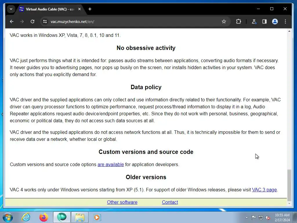This screenshot has width=297, height=223.
Task: Open the Extensions puzzle icon
Action: click(x=238, y=21)
